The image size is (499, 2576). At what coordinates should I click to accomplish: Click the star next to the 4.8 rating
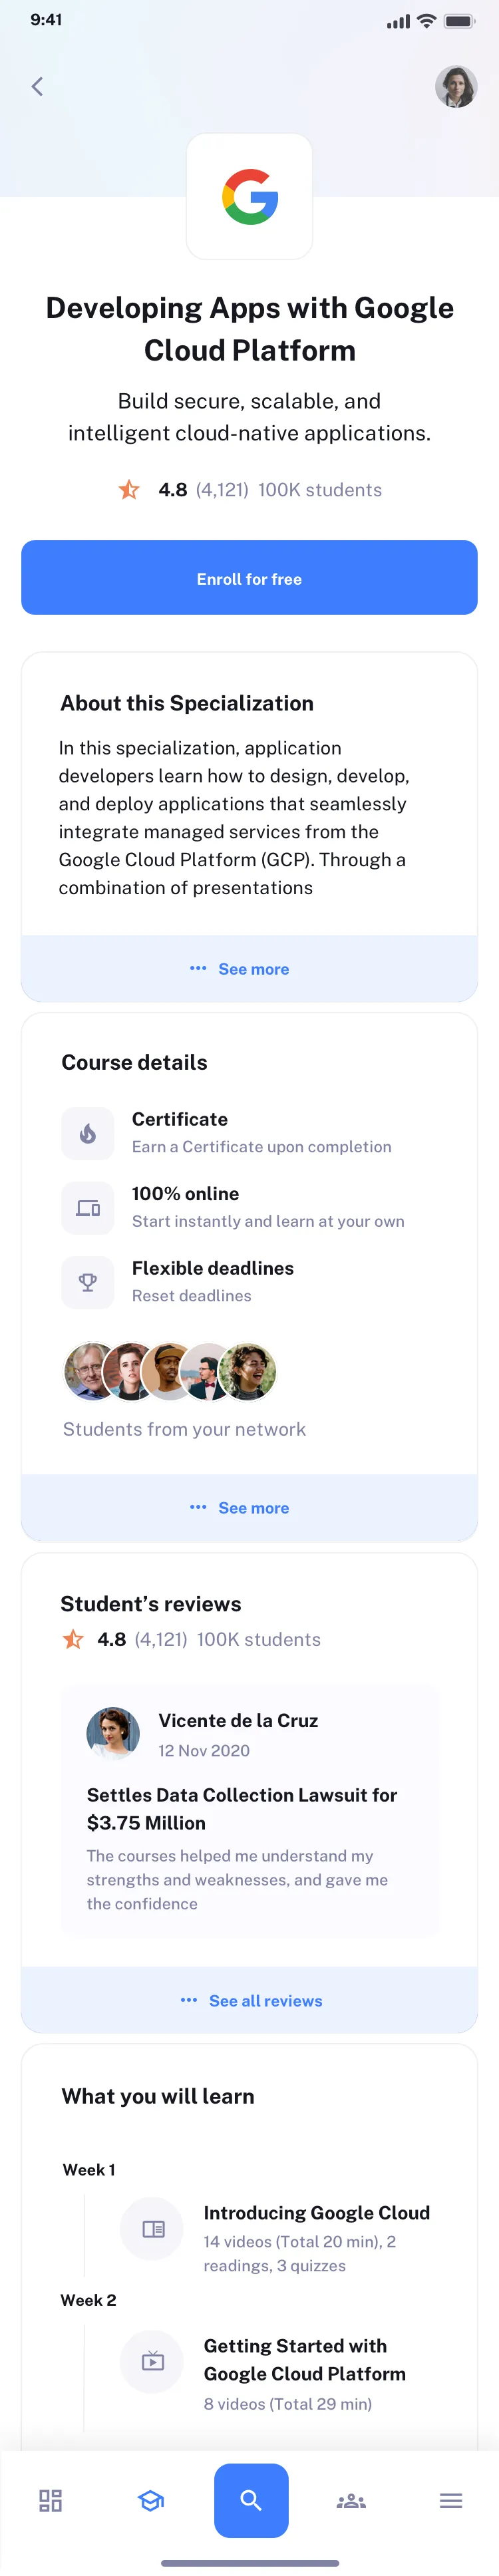click(128, 489)
